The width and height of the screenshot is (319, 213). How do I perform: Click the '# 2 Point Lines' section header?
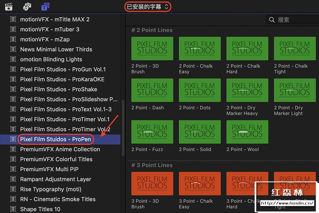[x=152, y=30]
